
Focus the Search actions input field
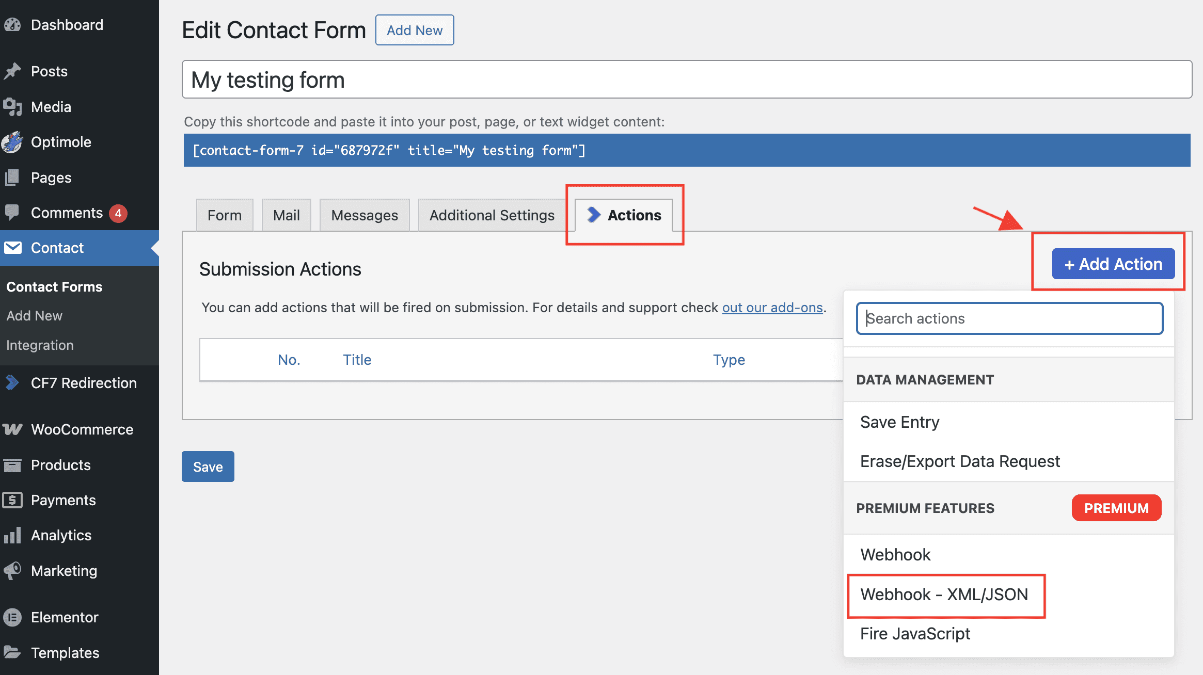coord(1009,318)
